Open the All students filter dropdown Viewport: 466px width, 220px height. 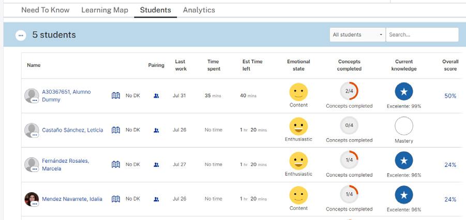pos(357,35)
